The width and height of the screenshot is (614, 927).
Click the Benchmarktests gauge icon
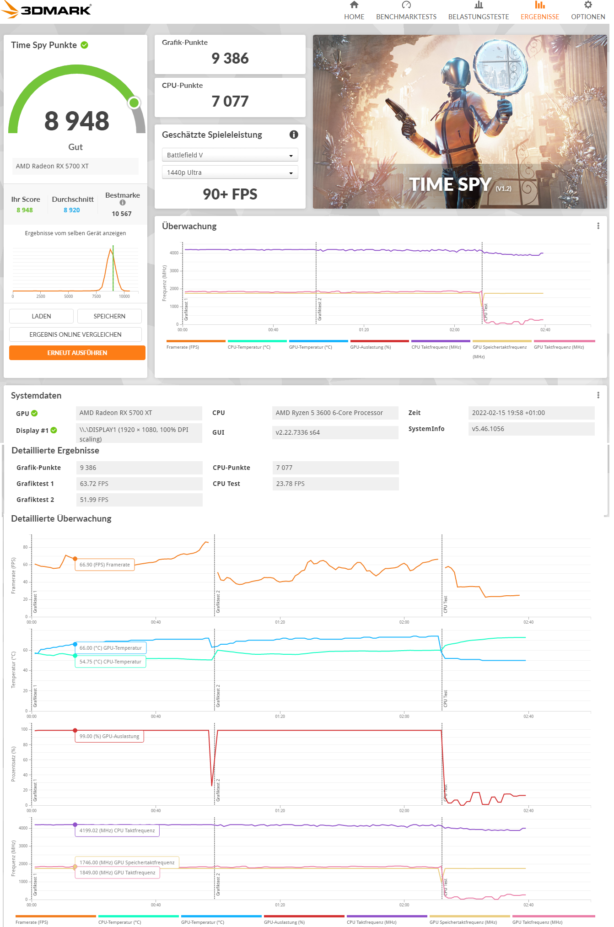[406, 5]
